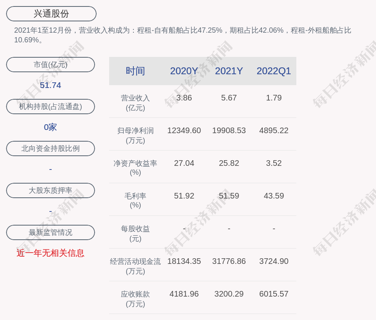
Task: Select the 市值(亿元) label pill
Action: (51, 65)
